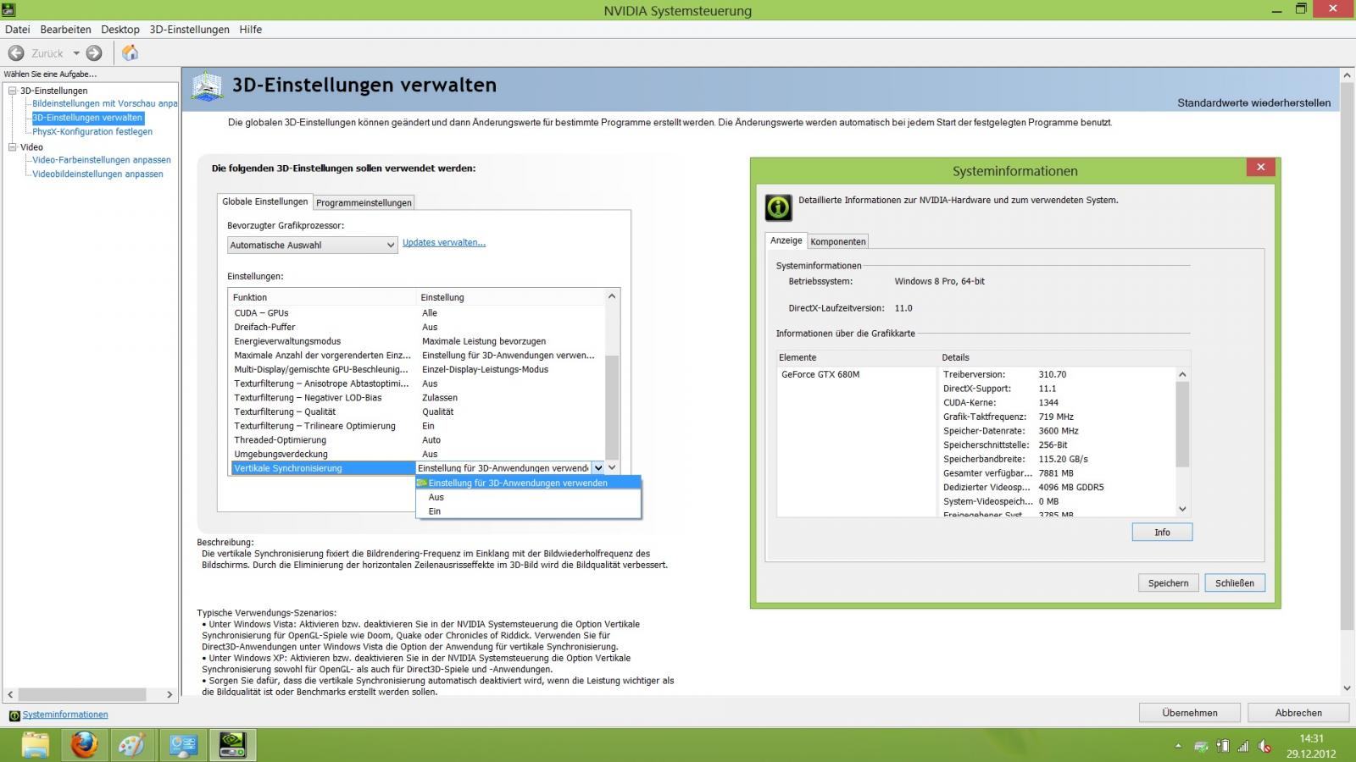Click the Schließen button

coord(1235,583)
